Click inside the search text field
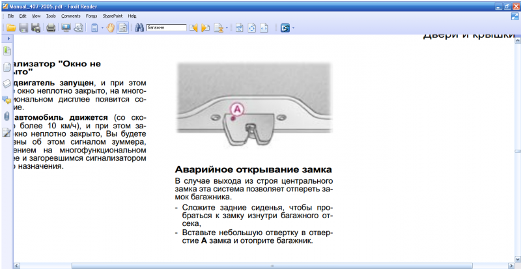Viewport: 521px width, 269px height. 165,28
